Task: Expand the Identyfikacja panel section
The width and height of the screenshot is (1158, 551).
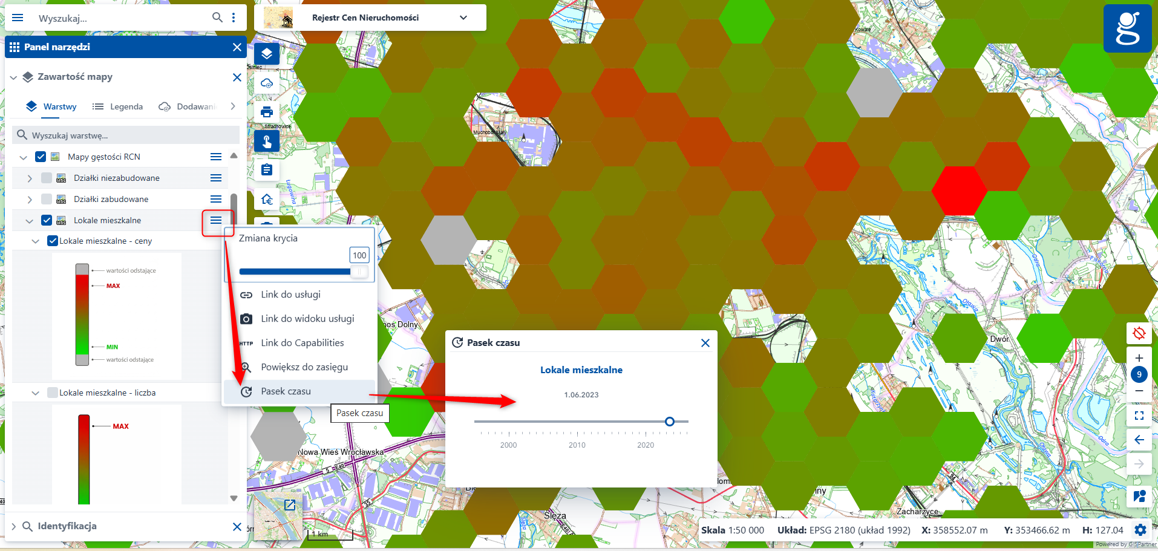Action: (14, 526)
